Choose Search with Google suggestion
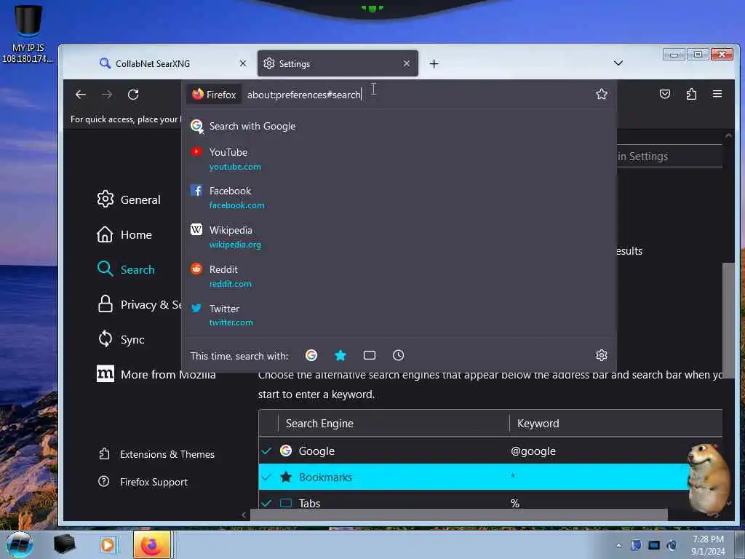The image size is (745, 559). coord(399,126)
